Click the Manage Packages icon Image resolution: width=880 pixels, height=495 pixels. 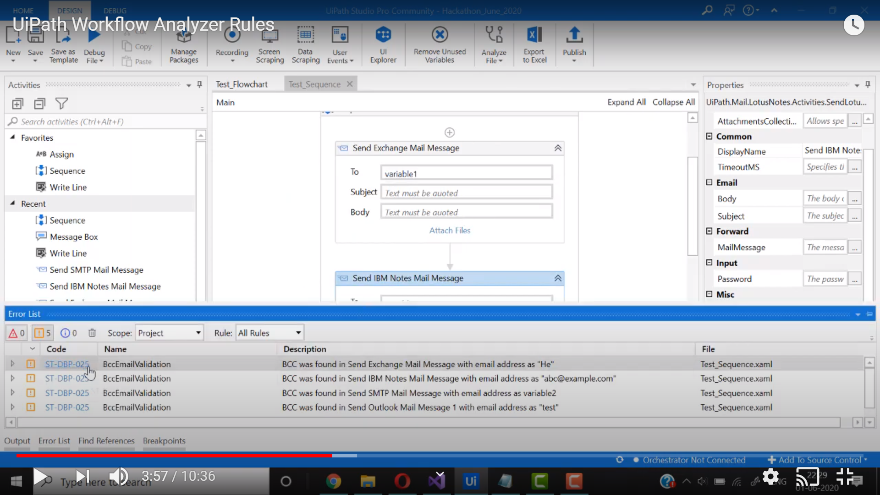click(x=184, y=37)
